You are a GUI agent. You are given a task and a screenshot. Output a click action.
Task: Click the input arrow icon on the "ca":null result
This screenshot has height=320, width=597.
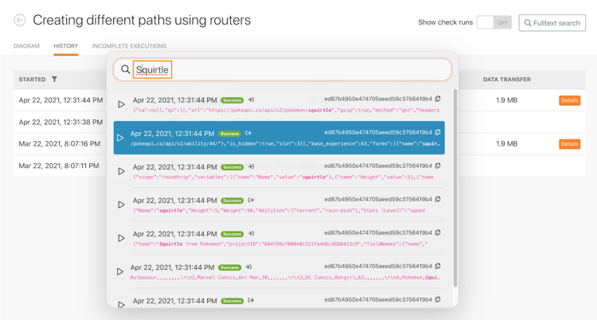coord(251,100)
